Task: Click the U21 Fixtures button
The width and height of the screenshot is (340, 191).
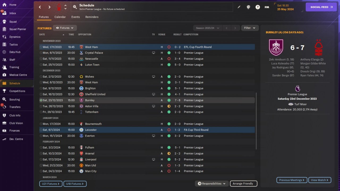Action: tap(51, 184)
